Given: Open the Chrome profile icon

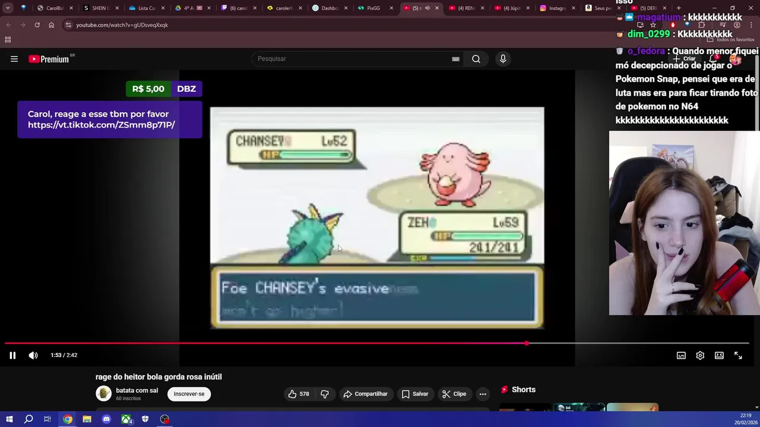Looking at the screenshot, I should pos(737,25).
